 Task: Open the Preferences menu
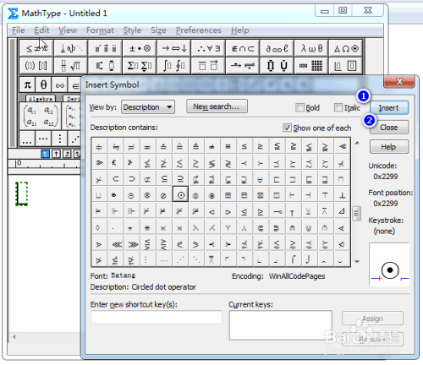point(199,30)
